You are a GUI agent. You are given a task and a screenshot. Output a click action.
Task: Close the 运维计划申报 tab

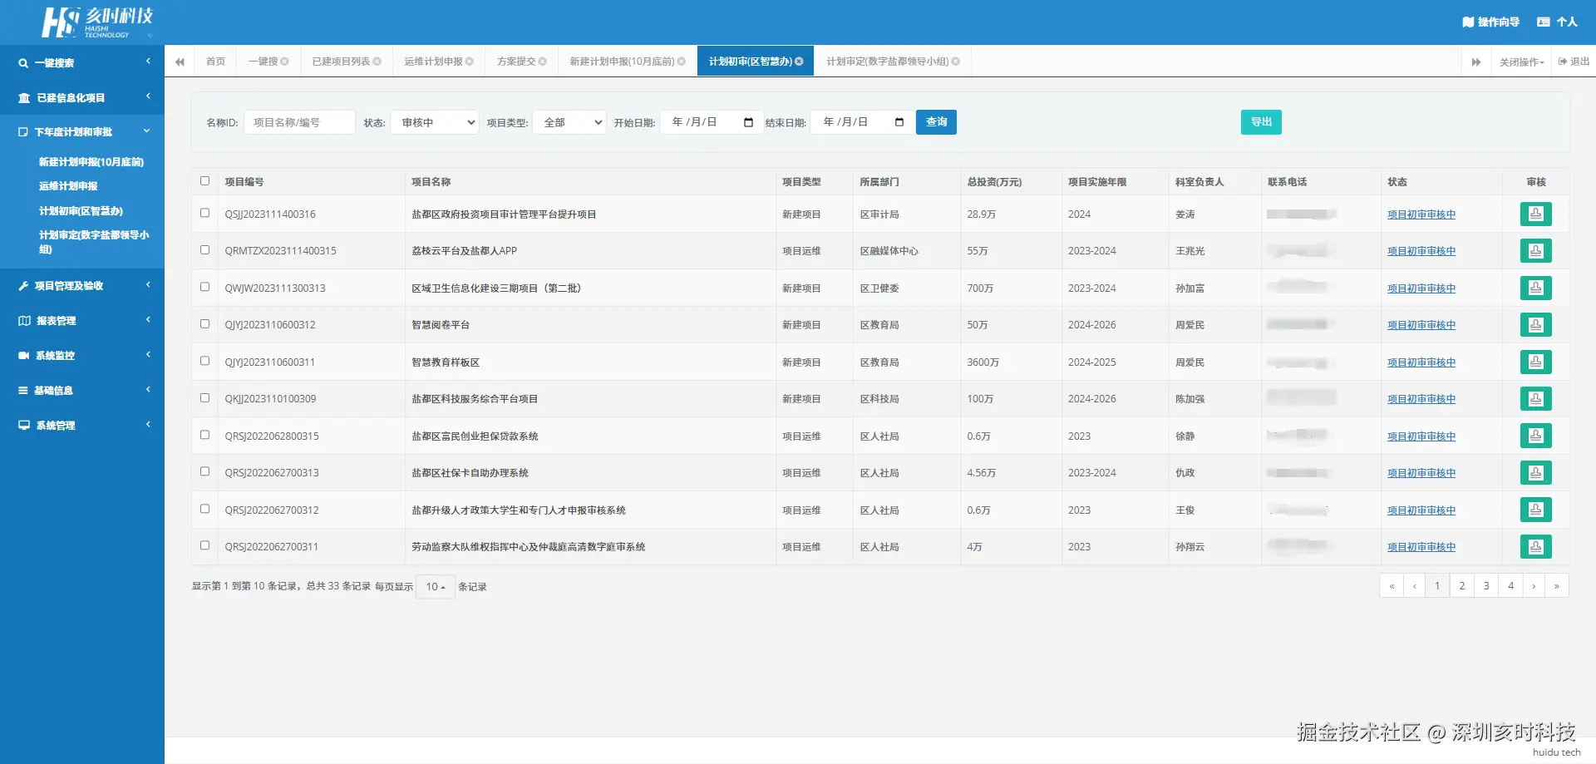[470, 62]
